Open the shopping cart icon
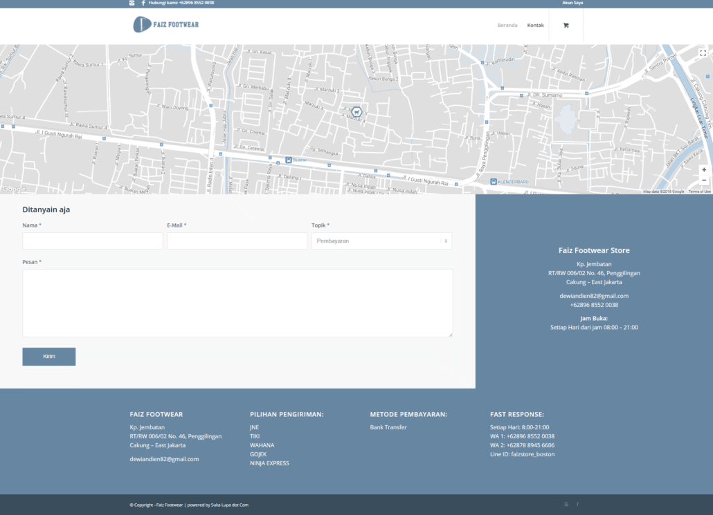This screenshot has height=515, width=713. click(x=566, y=26)
